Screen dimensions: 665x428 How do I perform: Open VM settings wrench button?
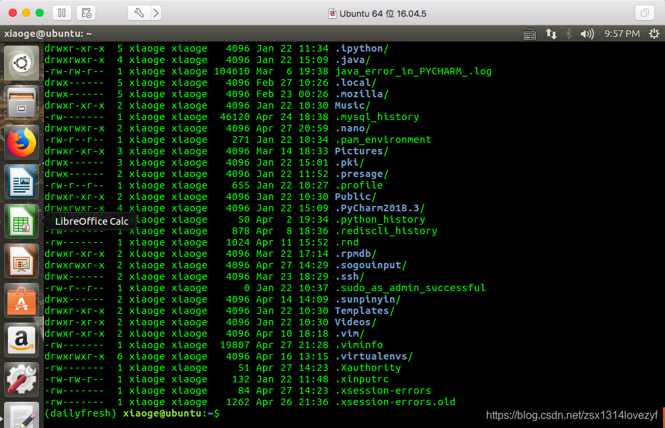point(139,13)
